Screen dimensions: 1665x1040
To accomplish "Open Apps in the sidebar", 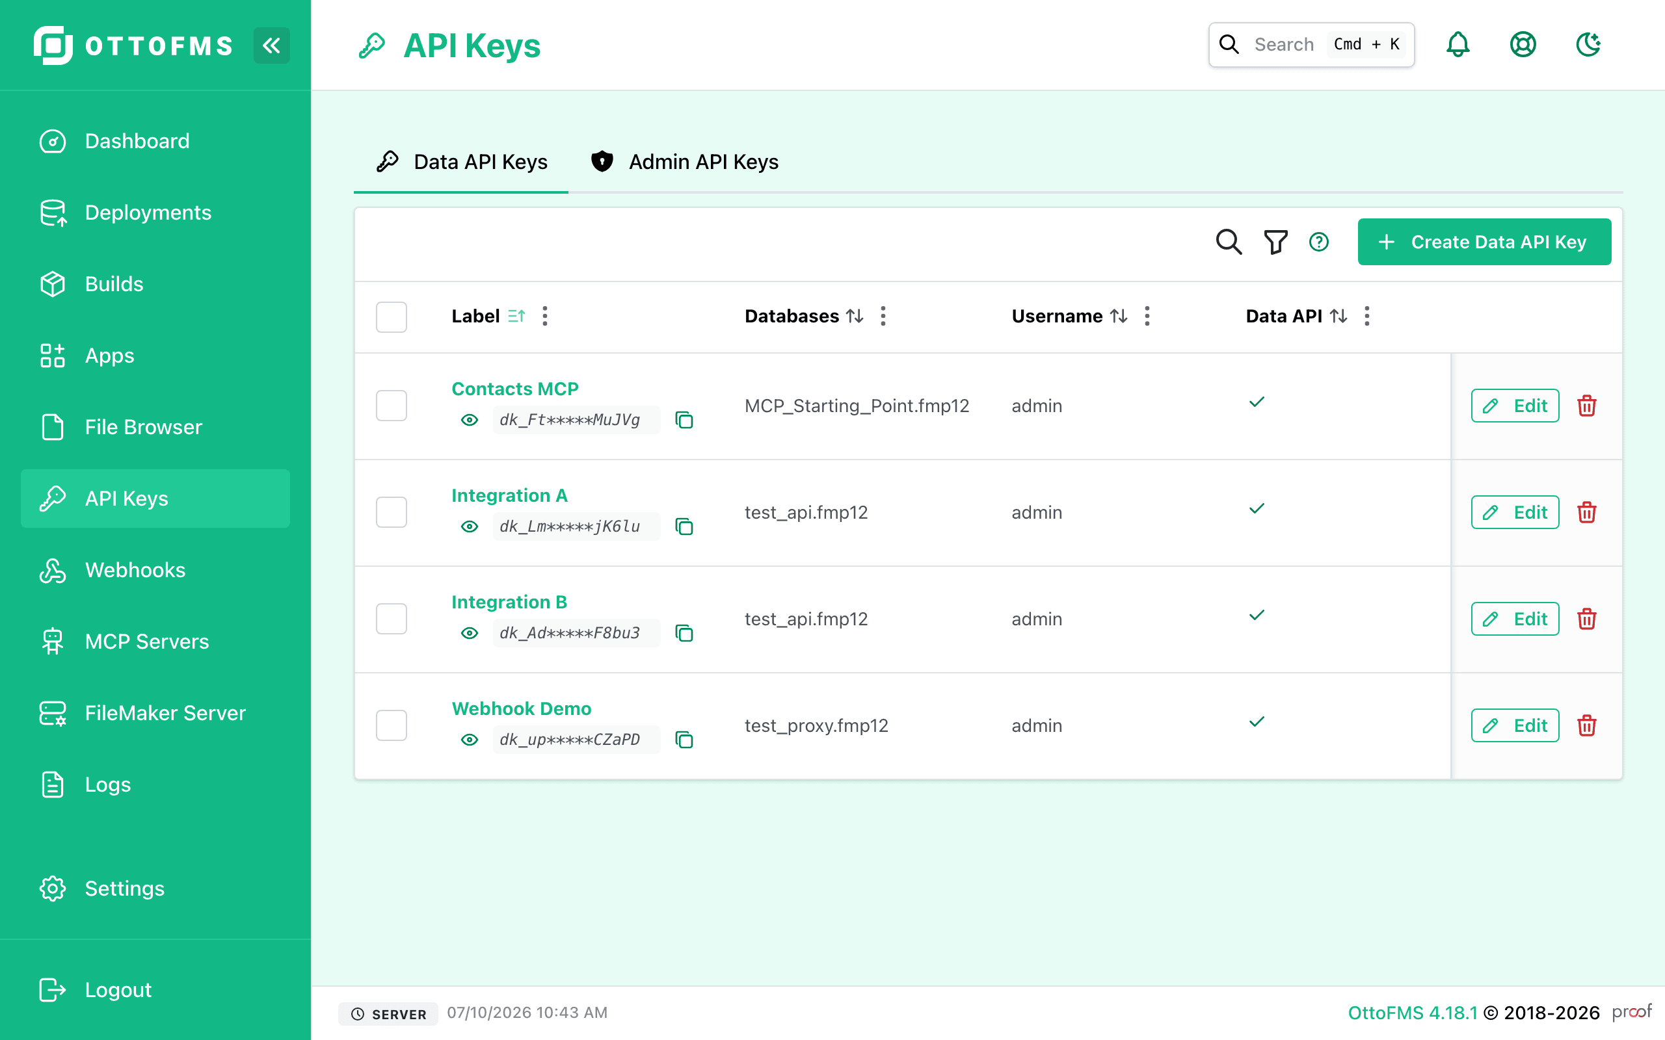I will (155, 356).
